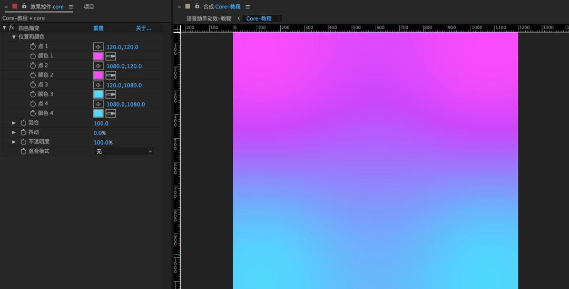Pick eyedropper for 颜色 4

[111, 113]
